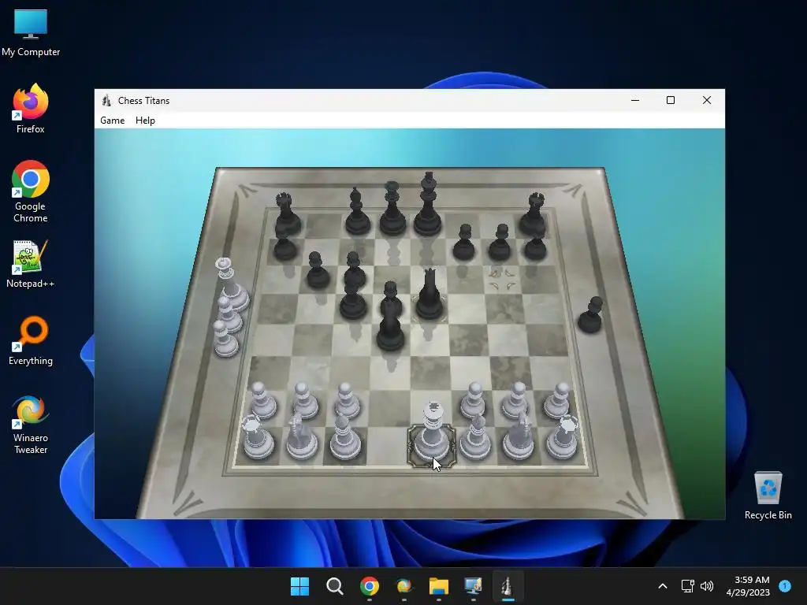Open the Help menu in Chess Titans
The height and width of the screenshot is (605, 807).
145,121
